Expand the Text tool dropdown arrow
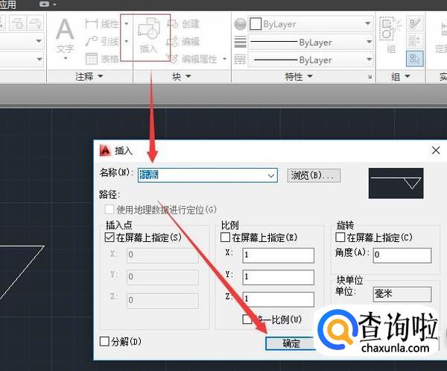This screenshot has height=371, width=447. pos(66,58)
